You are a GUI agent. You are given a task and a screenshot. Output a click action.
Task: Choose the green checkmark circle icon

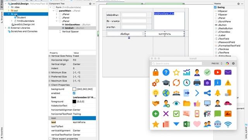click(x=207, y=72)
